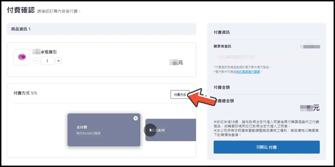Click the quantity input field showing 1

47,61
